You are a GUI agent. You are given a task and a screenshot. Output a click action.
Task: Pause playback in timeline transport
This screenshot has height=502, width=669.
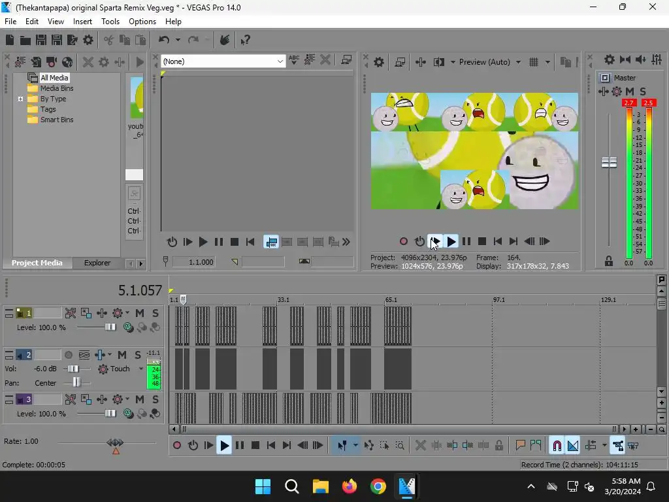coord(240,446)
